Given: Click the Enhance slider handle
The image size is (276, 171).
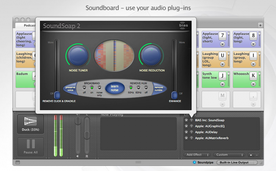Looking at the screenshot, I should point(174,95).
